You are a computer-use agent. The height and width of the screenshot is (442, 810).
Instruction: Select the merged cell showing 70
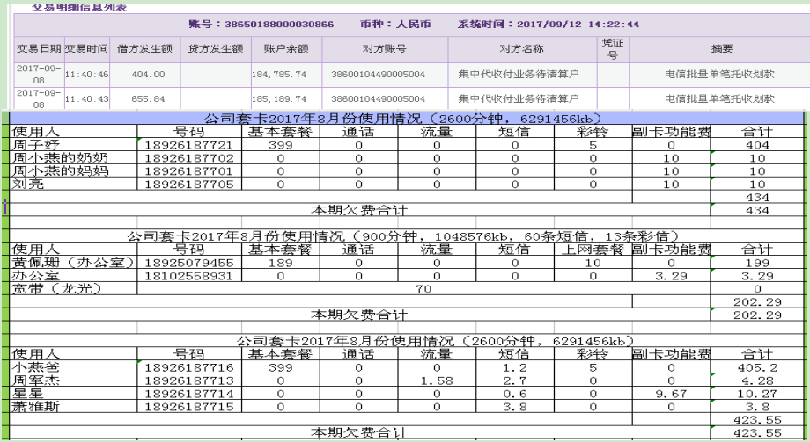(x=423, y=288)
